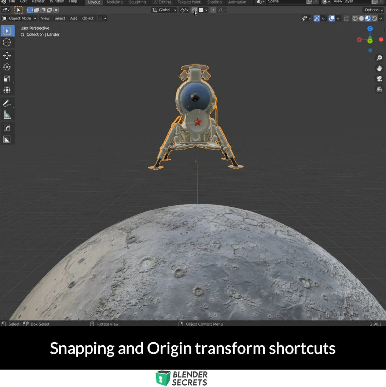Open the snapping element dropdown
Viewport: 386px width, 387px height.
click(203, 10)
